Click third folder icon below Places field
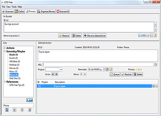The height and width of the screenshot is (116, 161). [x=22, y=110]
